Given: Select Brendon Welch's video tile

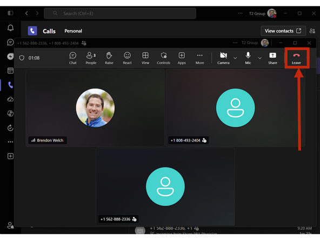Looking at the screenshot, I should click(x=95, y=108).
